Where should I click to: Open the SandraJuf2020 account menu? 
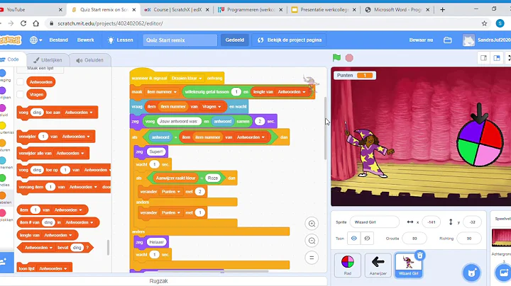487,40
